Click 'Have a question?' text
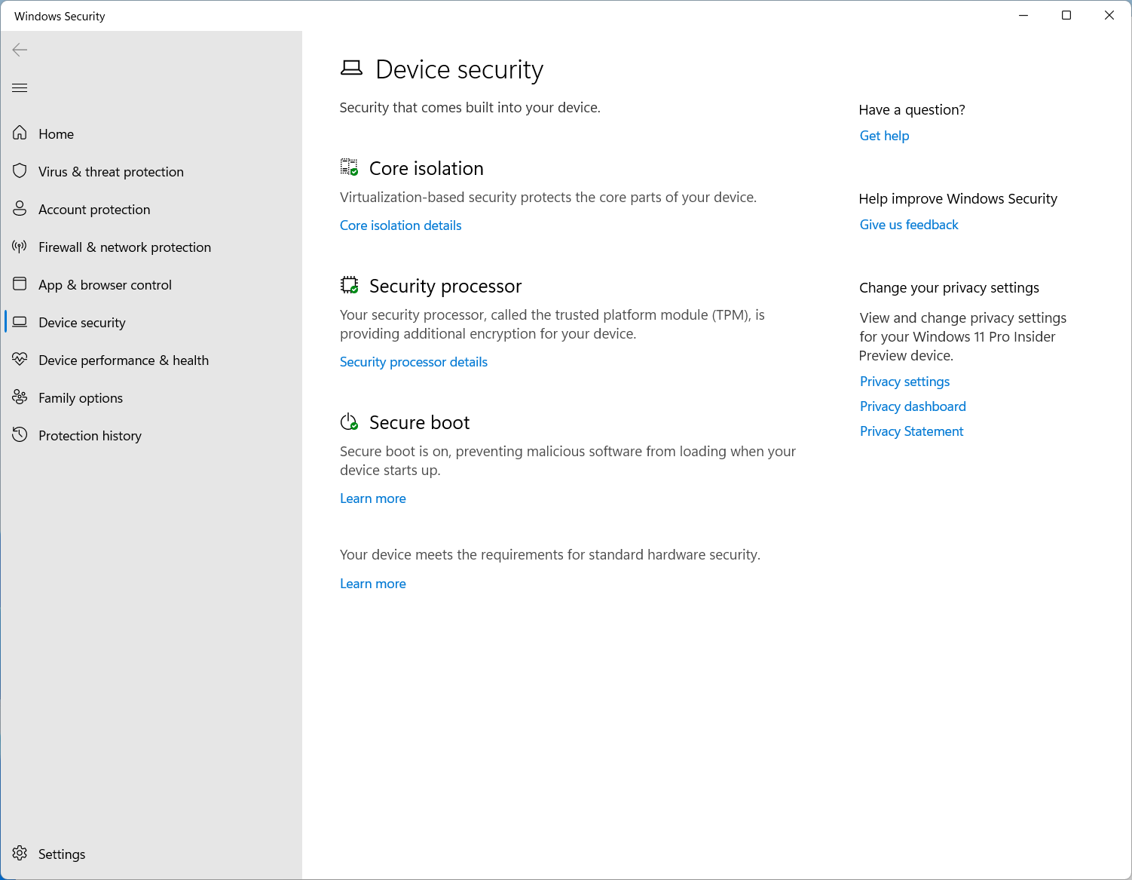Image resolution: width=1132 pixels, height=880 pixels. [x=912, y=110]
